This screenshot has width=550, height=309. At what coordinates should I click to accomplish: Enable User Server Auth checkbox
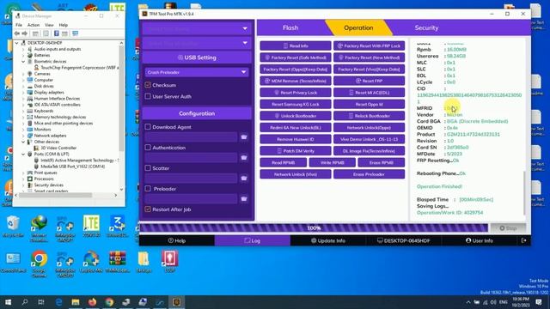pos(148,96)
